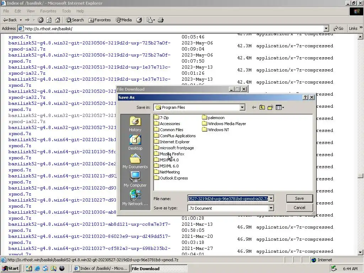Select My Computer in places bar
Viewport: 364px width, 273px height.
135,180
